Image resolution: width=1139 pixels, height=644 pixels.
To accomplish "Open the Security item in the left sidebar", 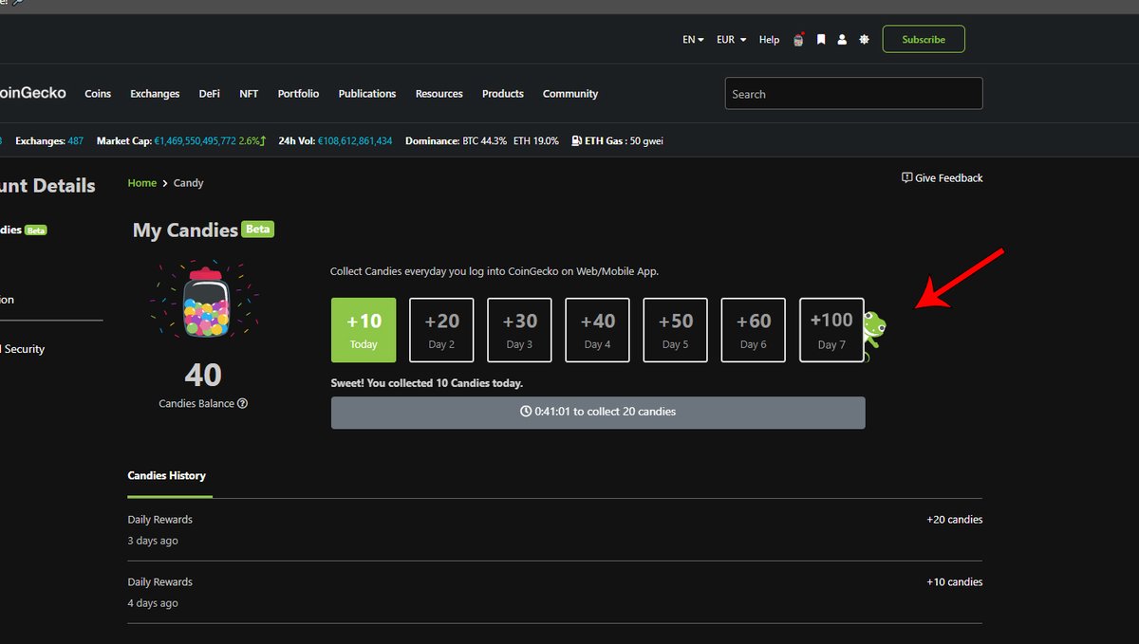I will 23,349.
